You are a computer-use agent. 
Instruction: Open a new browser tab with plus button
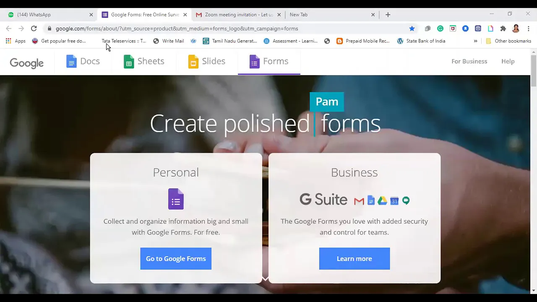point(388,15)
